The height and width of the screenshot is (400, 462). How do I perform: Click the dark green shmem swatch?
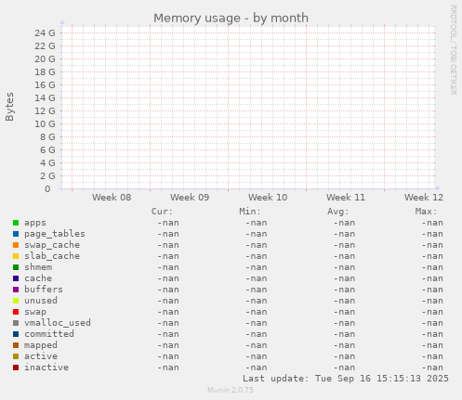tap(16, 267)
